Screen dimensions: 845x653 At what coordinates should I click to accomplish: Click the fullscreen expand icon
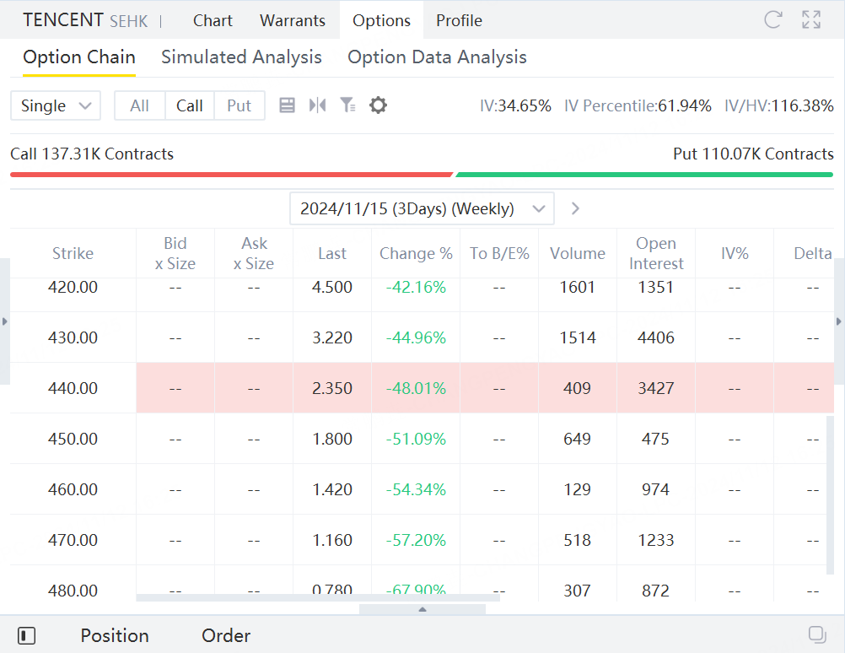click(811, 20)
